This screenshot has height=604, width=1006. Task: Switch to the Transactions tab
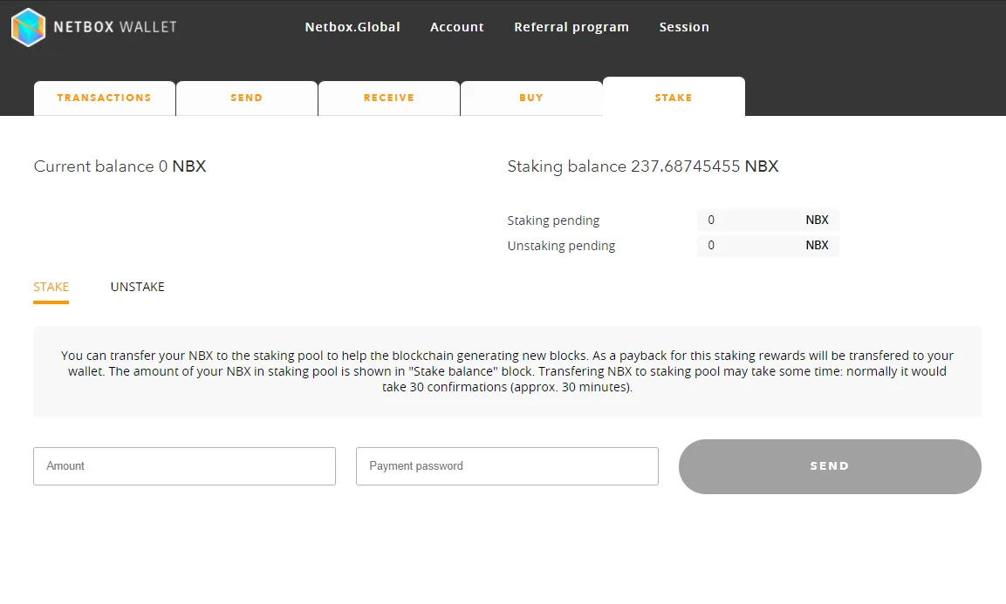pos(105,98)
